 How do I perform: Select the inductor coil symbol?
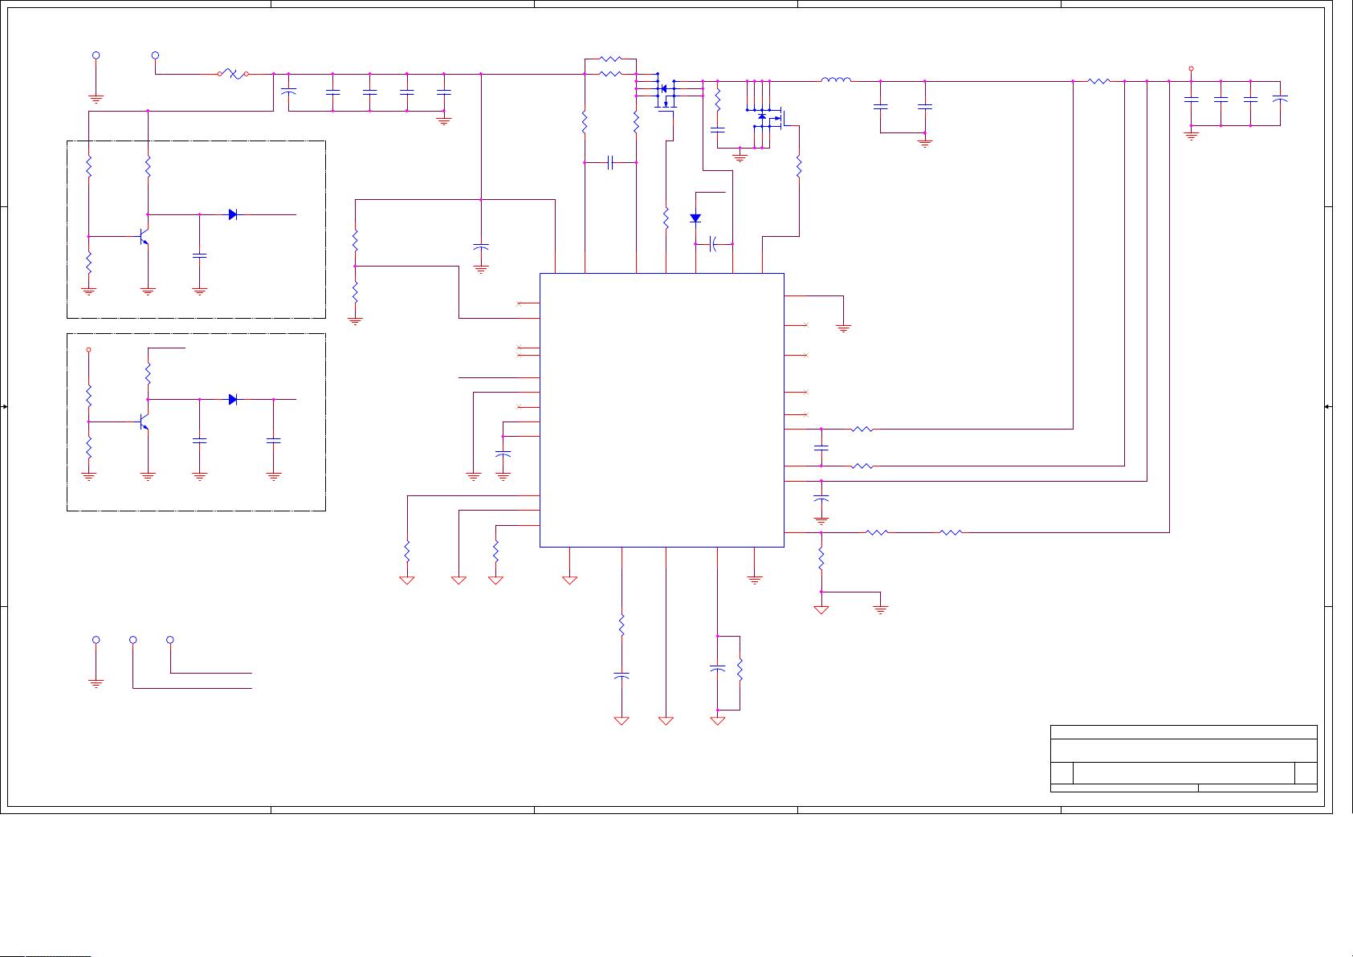(x=836, y=79)
